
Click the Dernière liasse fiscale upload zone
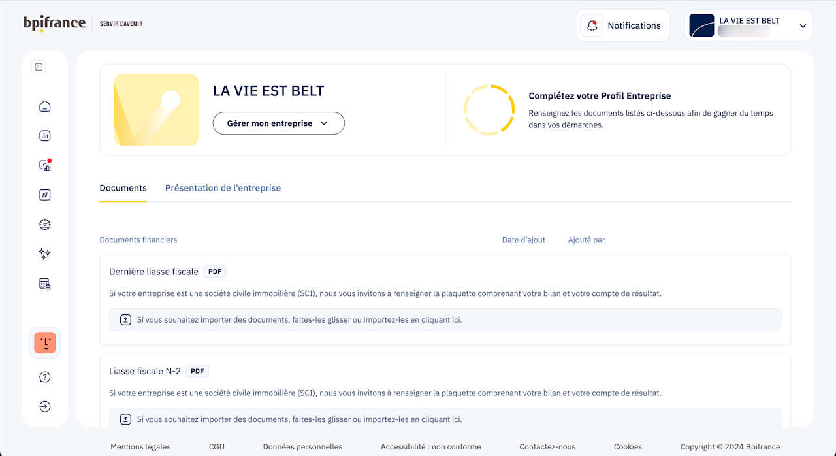pos(445,320)
